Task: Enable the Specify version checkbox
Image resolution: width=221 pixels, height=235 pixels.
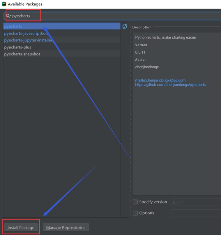Action: (135, 202)
